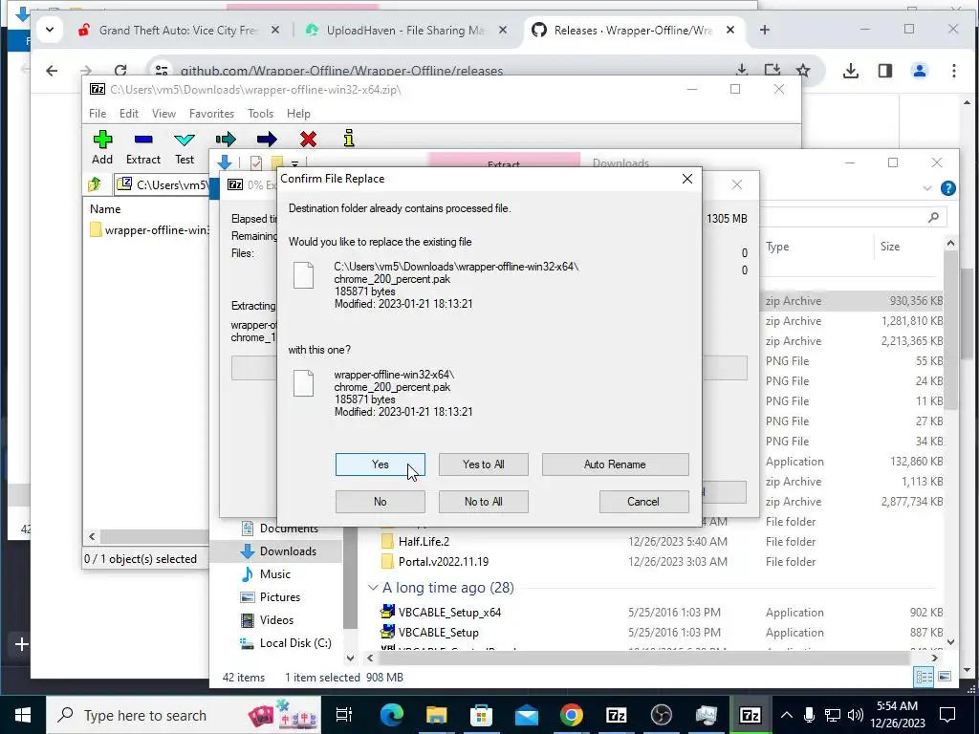
Task: Bookmark this page with star icon
Action: (x=803, y=71)
